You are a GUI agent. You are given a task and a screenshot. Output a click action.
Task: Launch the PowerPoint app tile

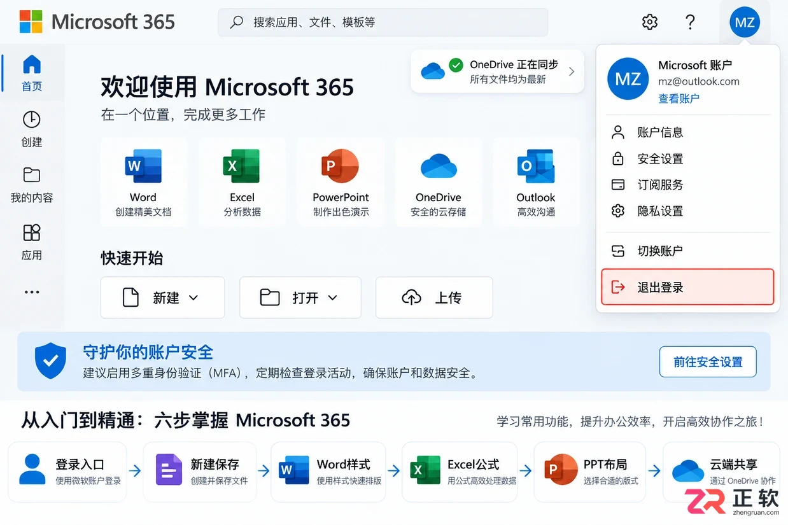tap(341, 182)
